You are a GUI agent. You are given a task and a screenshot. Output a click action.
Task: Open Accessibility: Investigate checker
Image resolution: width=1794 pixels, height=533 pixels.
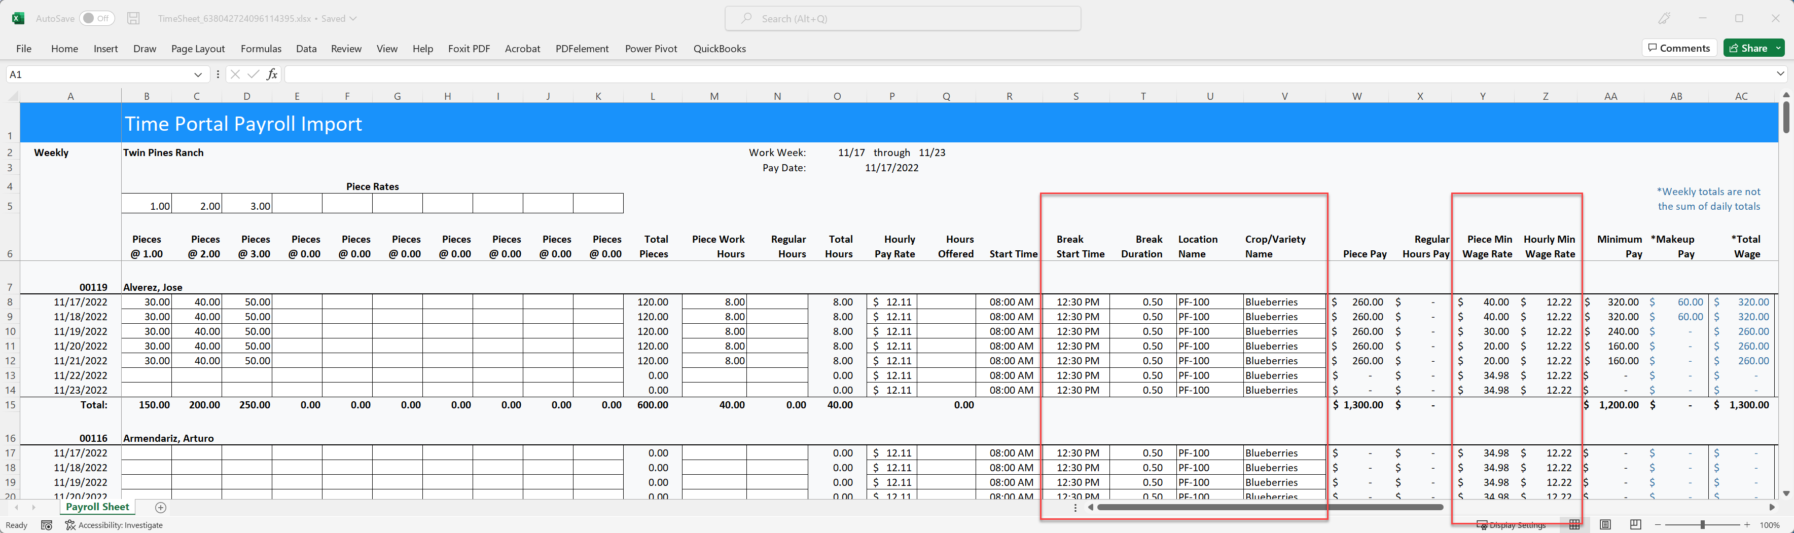114,525
